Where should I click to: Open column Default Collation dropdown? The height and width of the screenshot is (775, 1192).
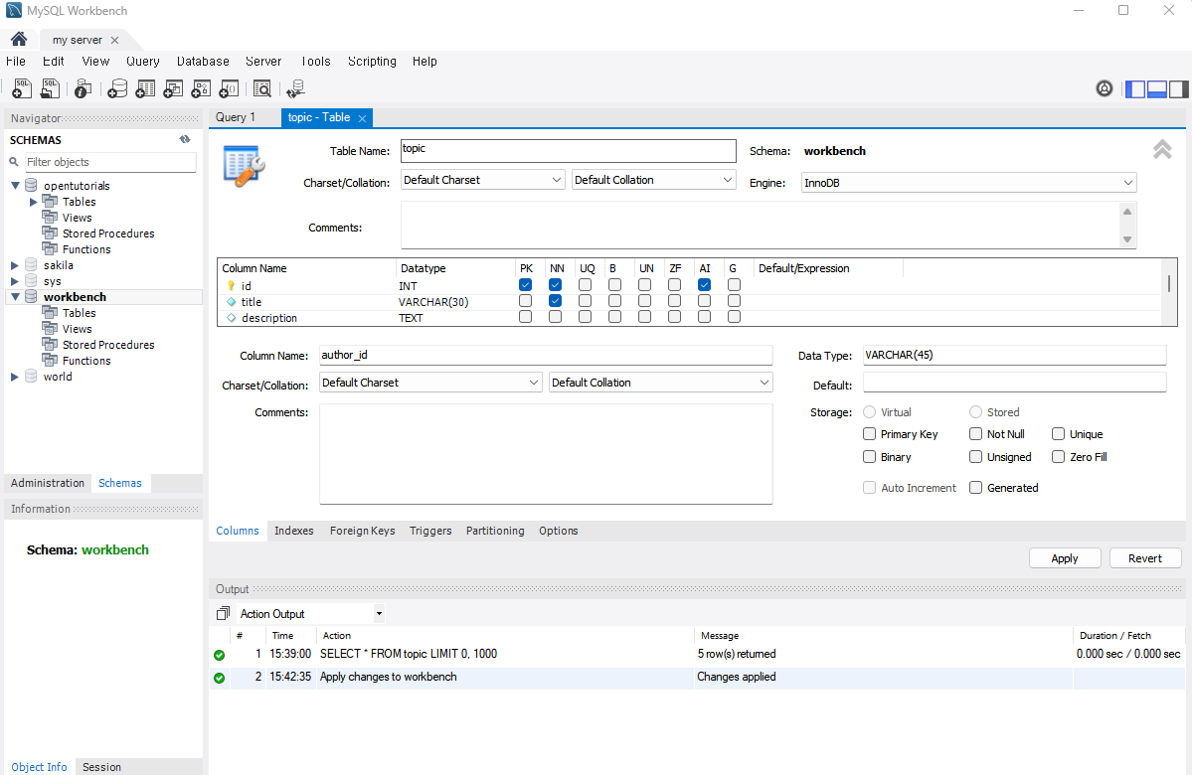pos(660,383)
